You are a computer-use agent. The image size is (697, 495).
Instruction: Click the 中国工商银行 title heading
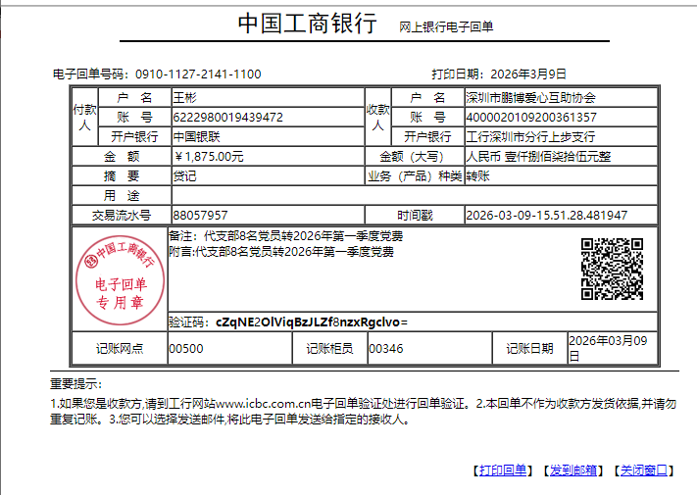coord(308,24)
